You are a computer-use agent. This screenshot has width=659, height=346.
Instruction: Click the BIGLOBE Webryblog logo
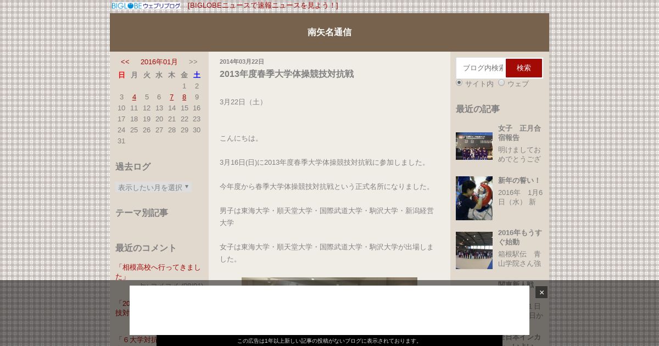click(146, 6)
